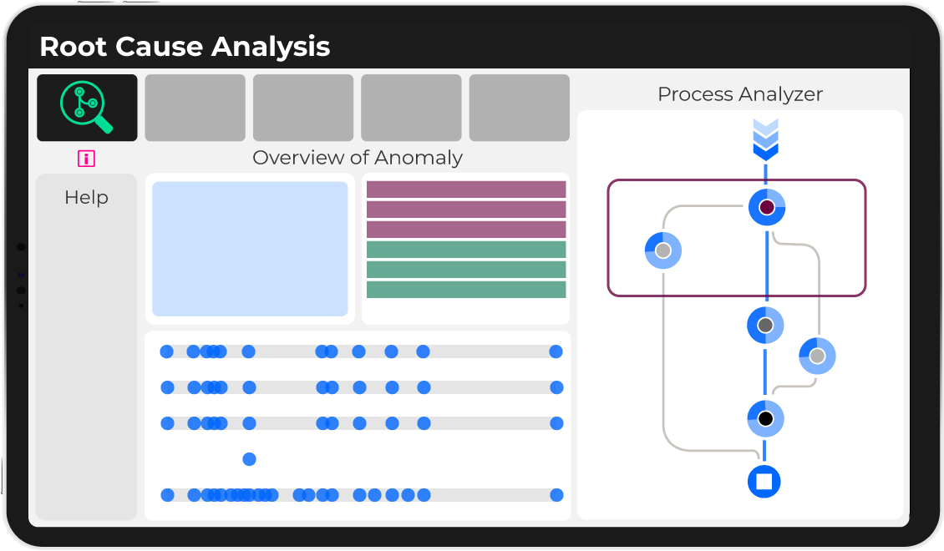Select the bottom green anomaly bar
Image resolution: width=944 pixels, height=551 pixels.
coord(466,290)
